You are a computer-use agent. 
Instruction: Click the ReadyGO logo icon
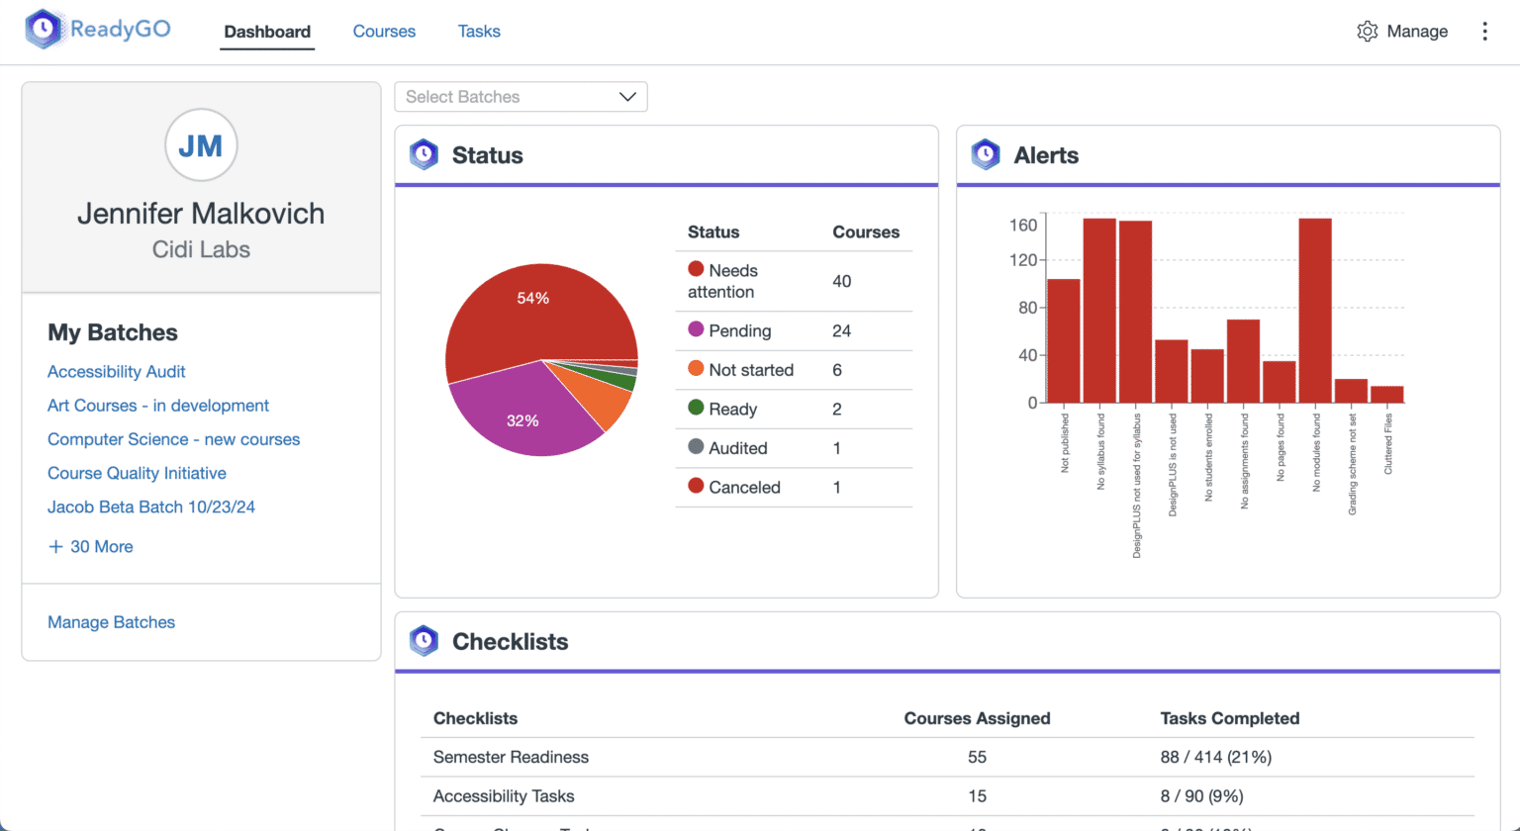(44, 30)
